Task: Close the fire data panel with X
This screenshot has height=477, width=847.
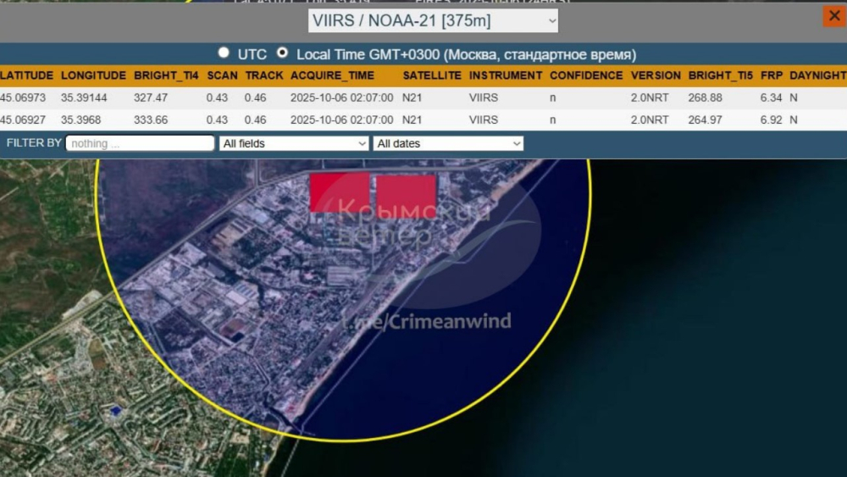Action: tap(833, 17)
